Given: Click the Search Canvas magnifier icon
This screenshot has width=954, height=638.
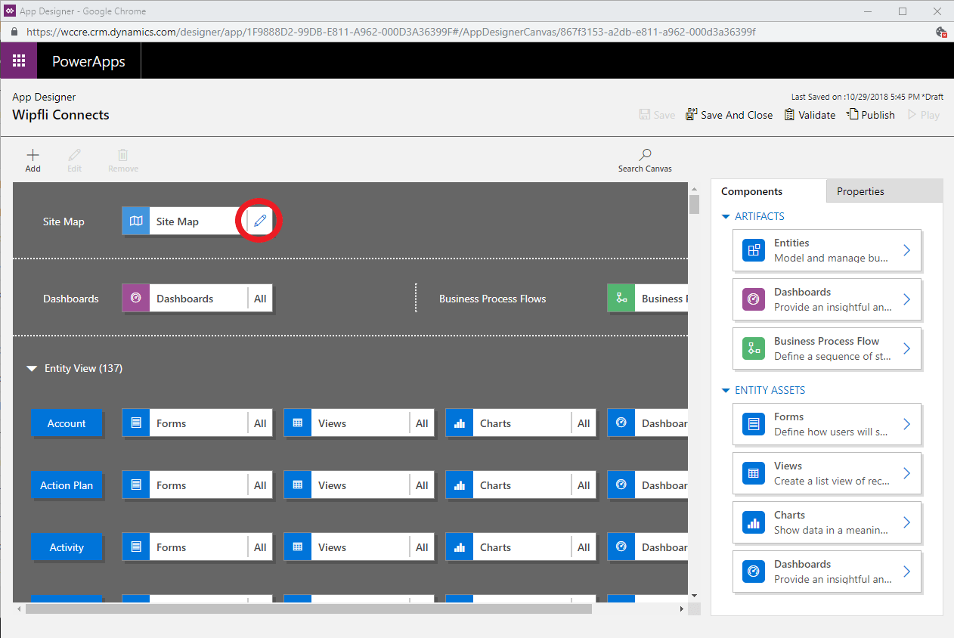Looking at the screenshot, I should [x=645, y=155].
